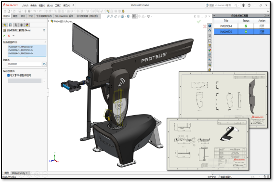
Task: Open Appearances color-ball icon in the task pane
Action: pyautogui.click(x=210, y=50)
